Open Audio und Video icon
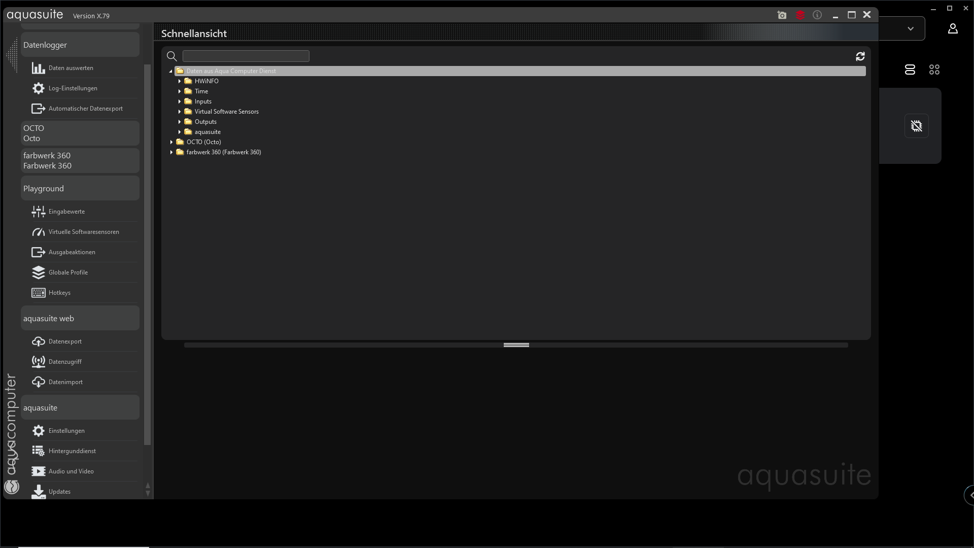The image size is (974, 548). pyautogui.click(x=39, y=471)
